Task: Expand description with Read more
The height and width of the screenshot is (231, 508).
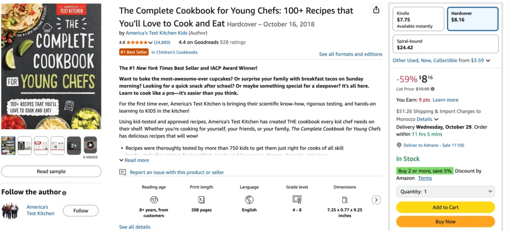Action: (x=134, y=160)
